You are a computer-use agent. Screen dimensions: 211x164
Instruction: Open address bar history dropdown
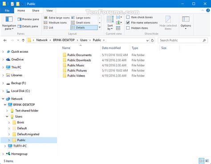[147, 40]
